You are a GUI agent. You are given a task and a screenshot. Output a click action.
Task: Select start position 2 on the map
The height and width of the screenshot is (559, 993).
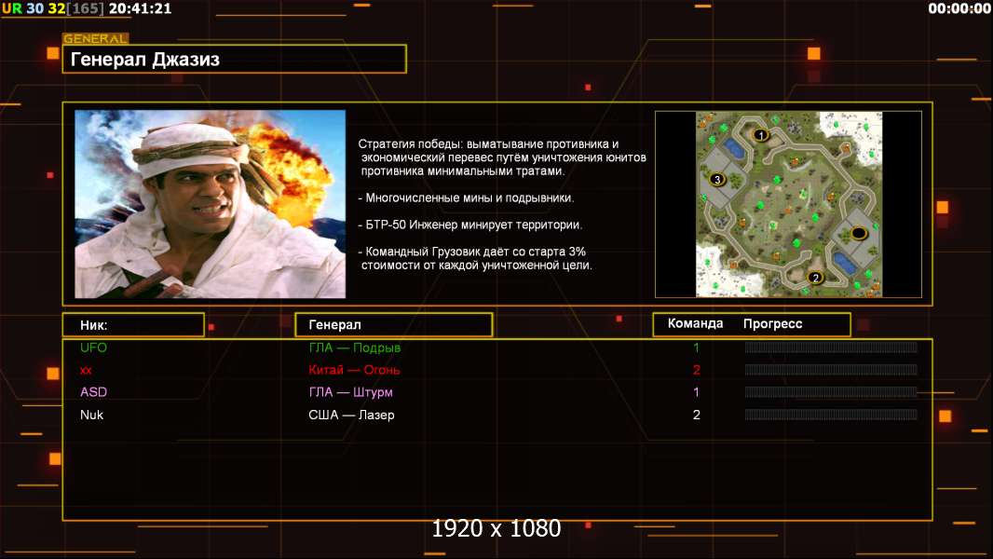[816, 278]
